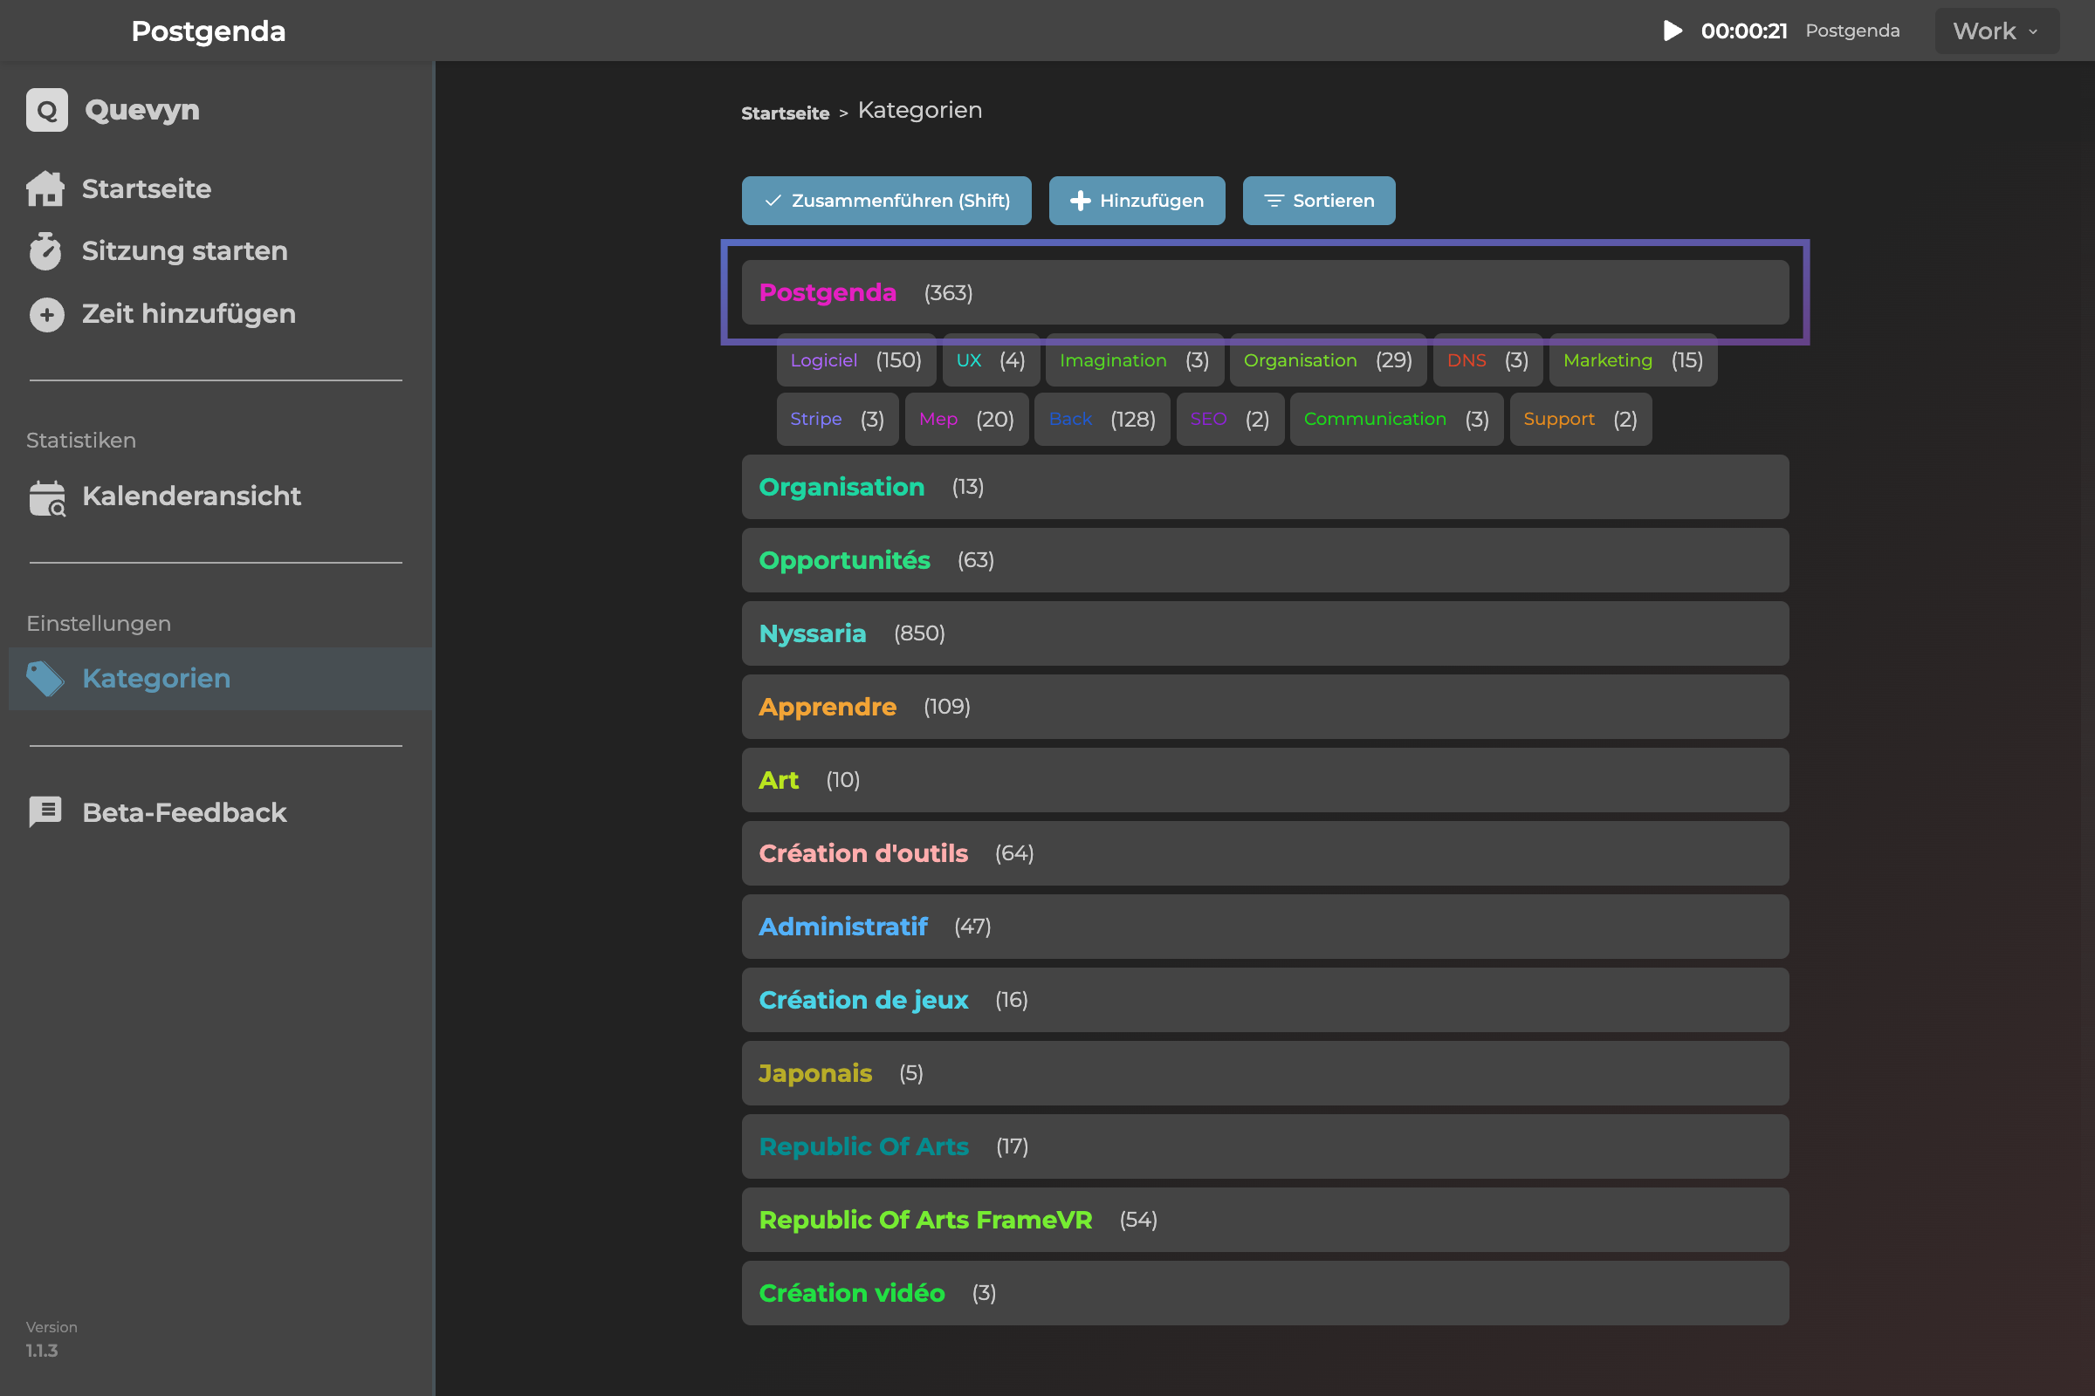Open the Nyssaria category row
This screenshot has width=2095, height=1396.
point(1265,633)
